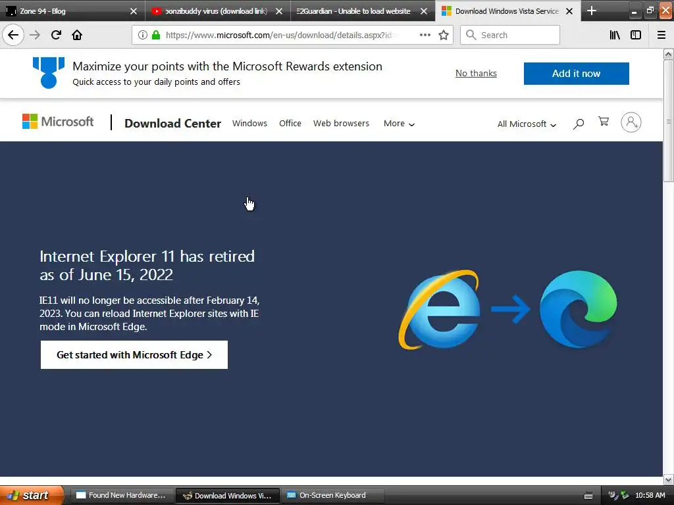Open the Firefox hamburger menu

[x=661, y=35]
